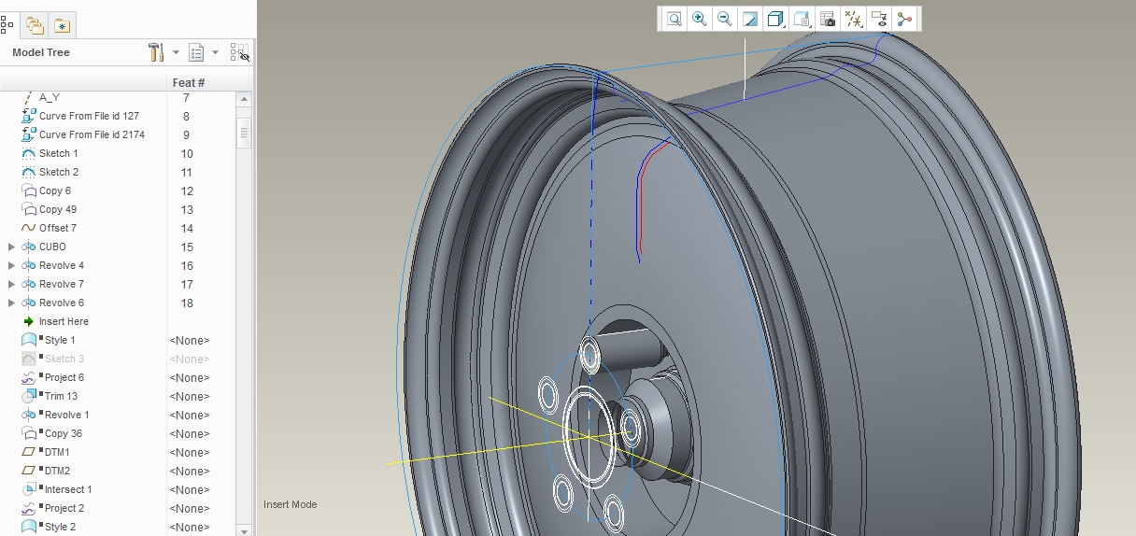Click the Offset 7 curve icon
The image size is (1136, 536).
click(x=28, y=228)
